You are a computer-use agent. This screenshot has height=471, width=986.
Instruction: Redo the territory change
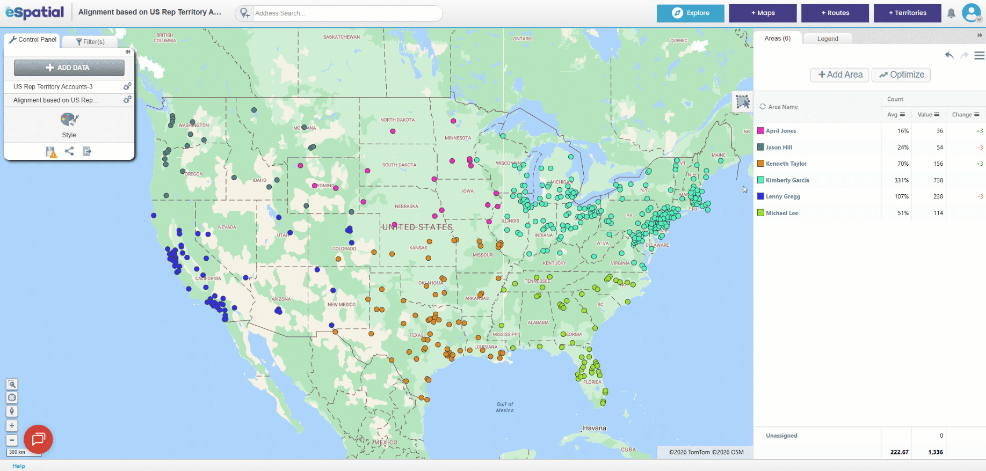[x=965, y=55]
